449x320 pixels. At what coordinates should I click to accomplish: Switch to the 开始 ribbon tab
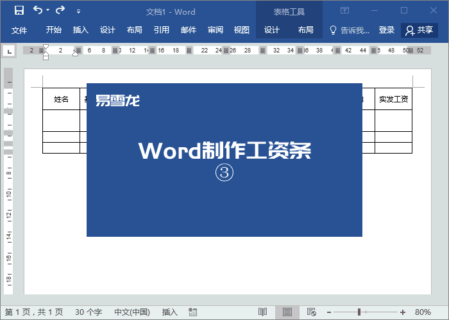point(53,29)
